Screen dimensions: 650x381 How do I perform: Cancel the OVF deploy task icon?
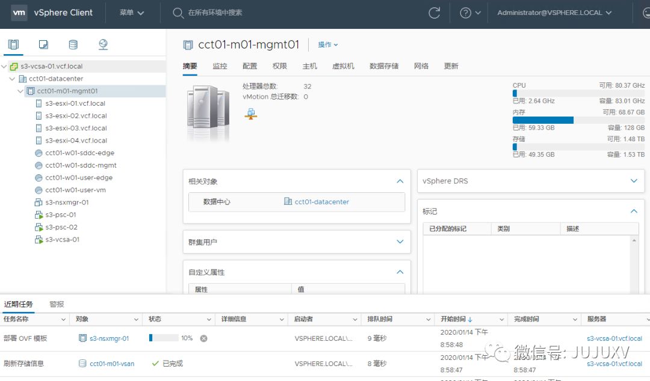(203, 338)
